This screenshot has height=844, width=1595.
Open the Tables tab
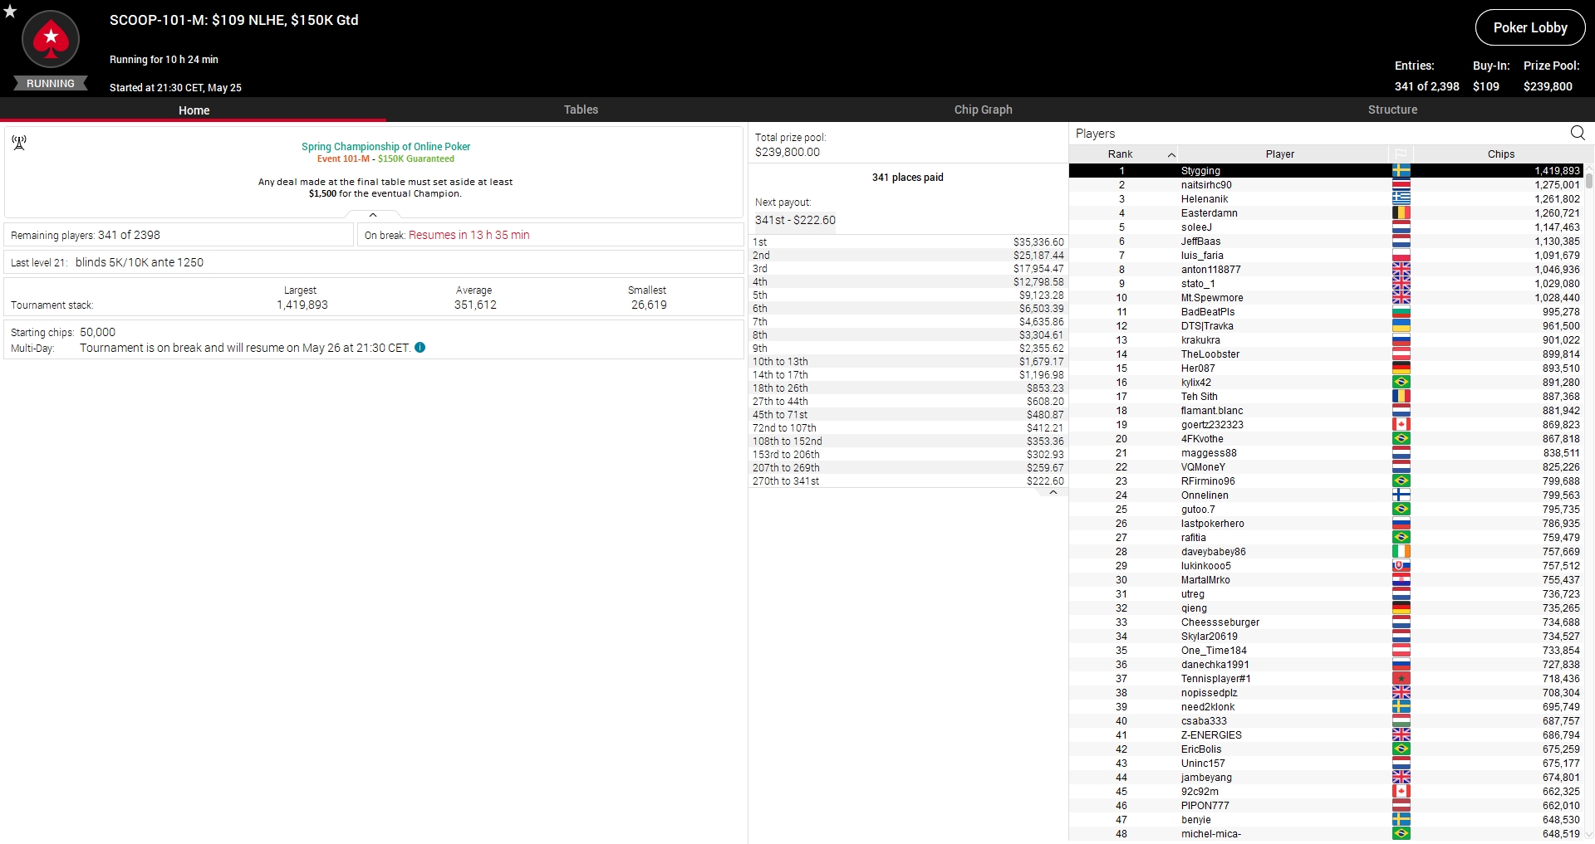[581, 110]
